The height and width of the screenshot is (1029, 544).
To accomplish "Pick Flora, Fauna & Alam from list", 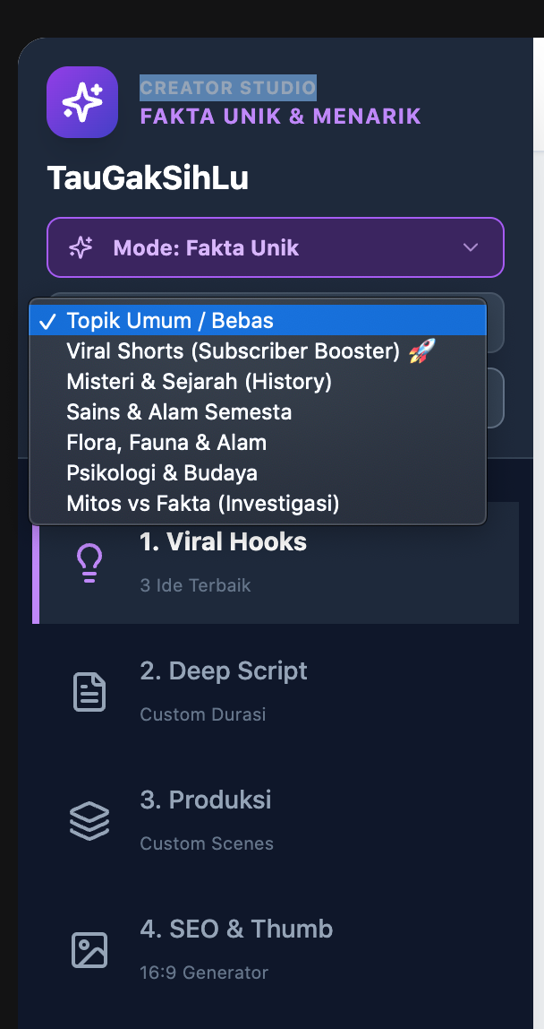I will click(x=258, y=442).
